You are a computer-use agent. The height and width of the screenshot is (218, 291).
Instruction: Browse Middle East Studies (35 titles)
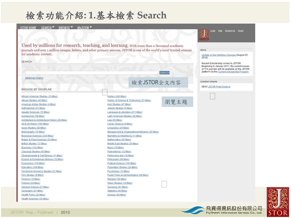123,144
